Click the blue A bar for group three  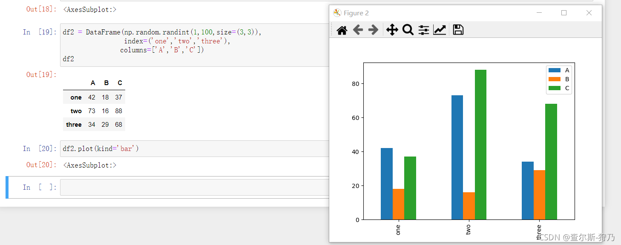tap(527, 191)
